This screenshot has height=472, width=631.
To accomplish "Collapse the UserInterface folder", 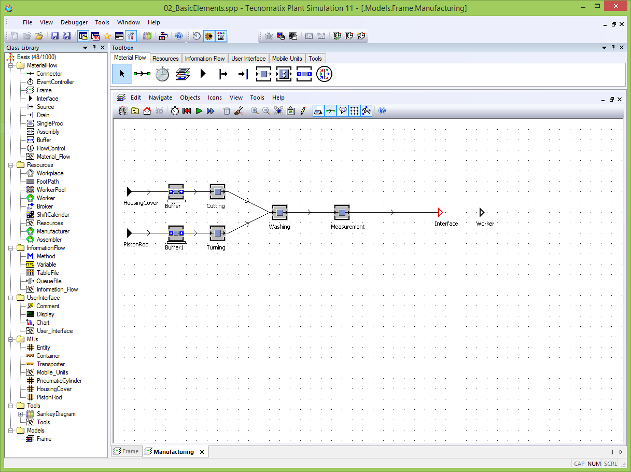I will point(11,298).
